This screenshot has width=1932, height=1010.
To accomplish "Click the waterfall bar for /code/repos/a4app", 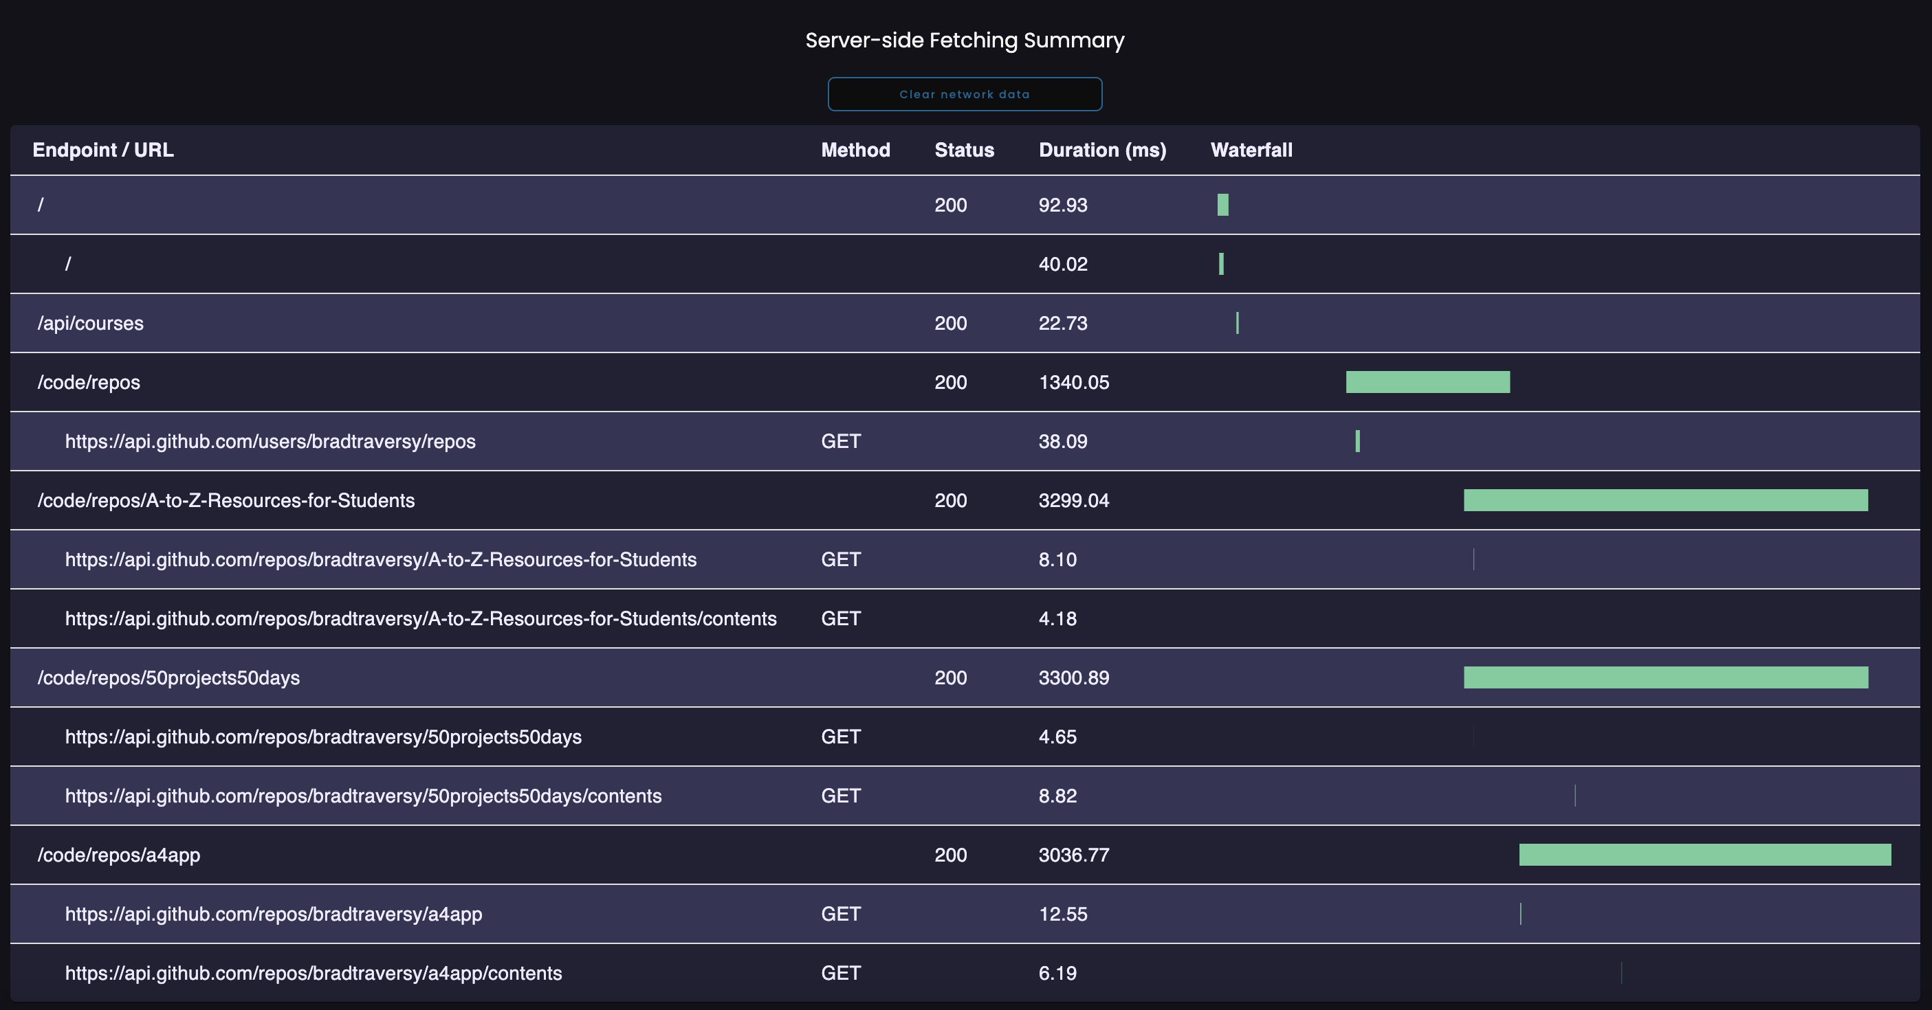I will pyautogui.click(x=1704, y=855).
